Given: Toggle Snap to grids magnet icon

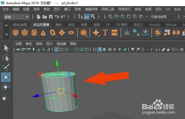Looking at the screenshot, I should (111, 17).
